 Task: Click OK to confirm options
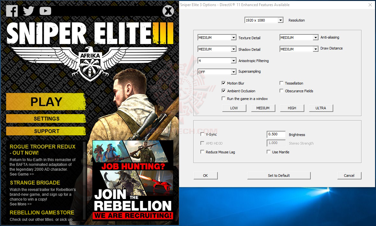coord(206,176)
